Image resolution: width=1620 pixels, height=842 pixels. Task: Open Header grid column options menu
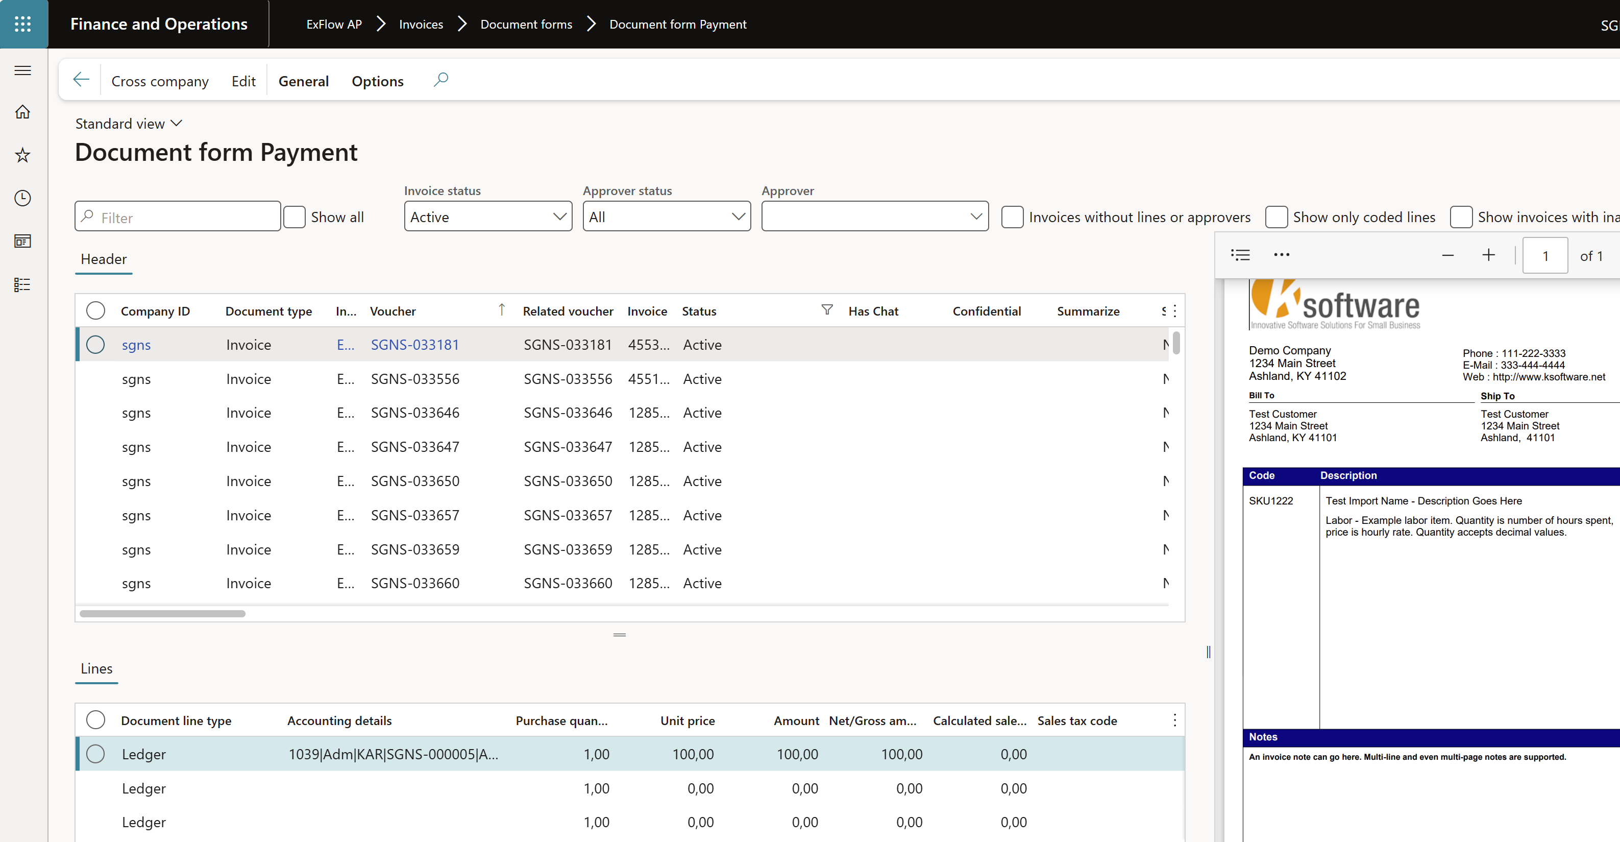(1174, 311)
